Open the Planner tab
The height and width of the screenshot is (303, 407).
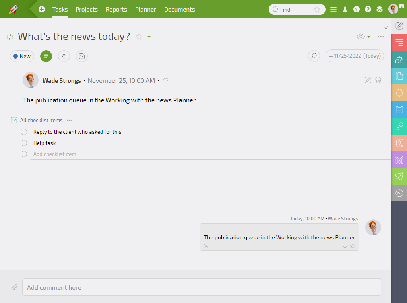pyautogui.click(x=145, y=10)
